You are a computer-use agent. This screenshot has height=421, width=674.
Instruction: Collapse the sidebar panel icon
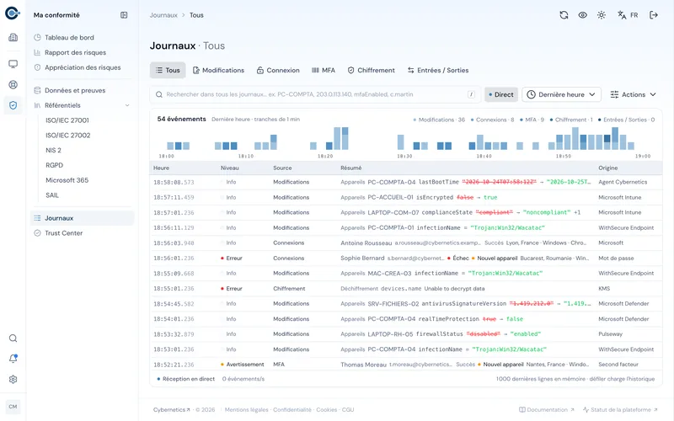[x=124, y=15]
